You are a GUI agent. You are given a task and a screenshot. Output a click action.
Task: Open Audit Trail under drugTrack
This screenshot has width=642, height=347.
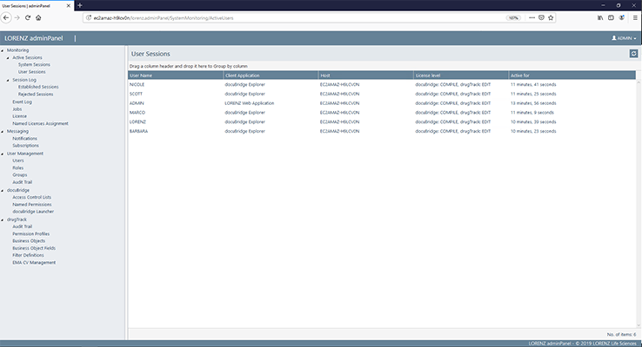pyautogui.click(x=22, y=226)
